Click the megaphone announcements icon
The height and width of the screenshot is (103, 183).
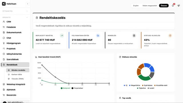click(179, 5)
